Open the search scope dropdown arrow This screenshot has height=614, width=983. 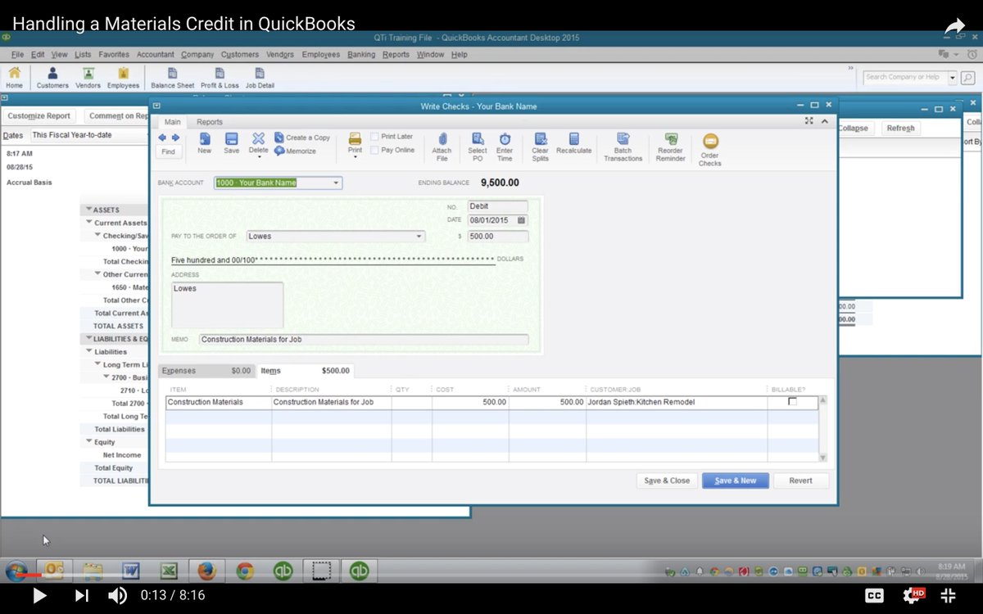[x=952, y=78]
